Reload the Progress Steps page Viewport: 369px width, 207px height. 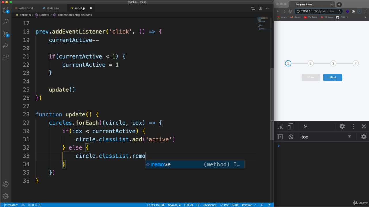(x=291, y=11)
